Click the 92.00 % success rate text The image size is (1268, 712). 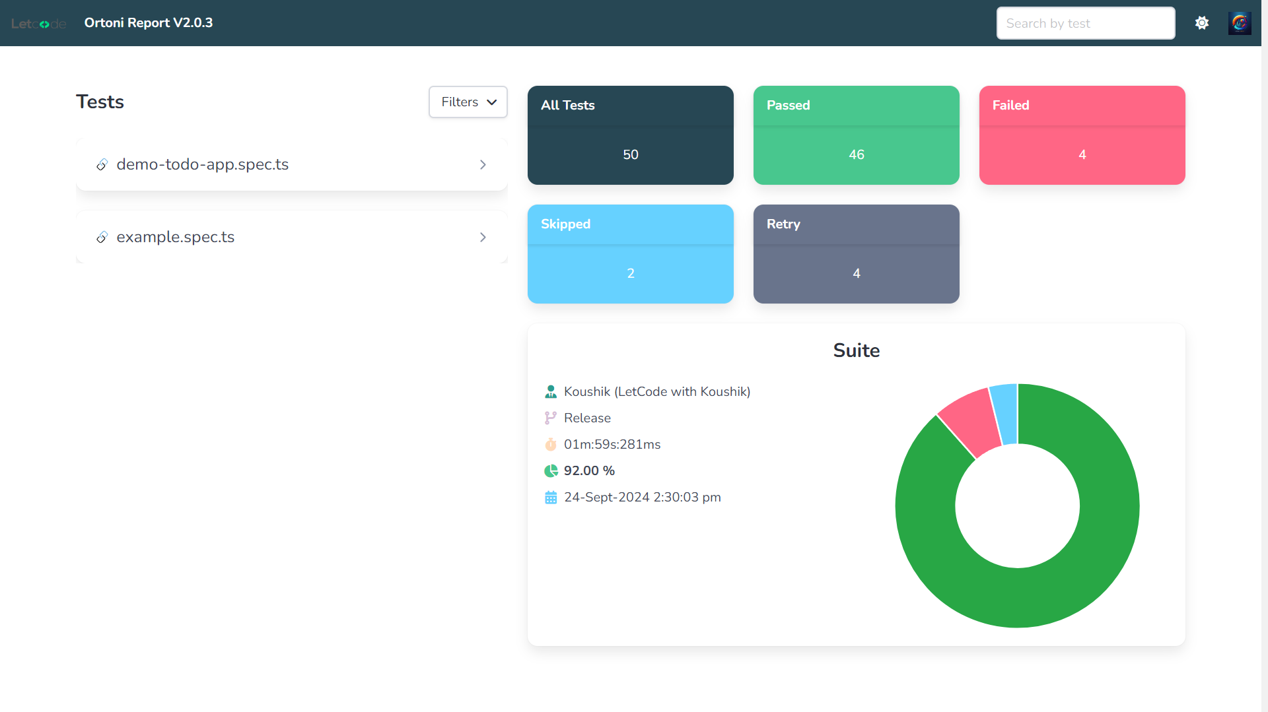point(589,471)
